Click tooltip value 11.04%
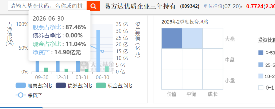The image size is (275, 109). coord(76,44)
